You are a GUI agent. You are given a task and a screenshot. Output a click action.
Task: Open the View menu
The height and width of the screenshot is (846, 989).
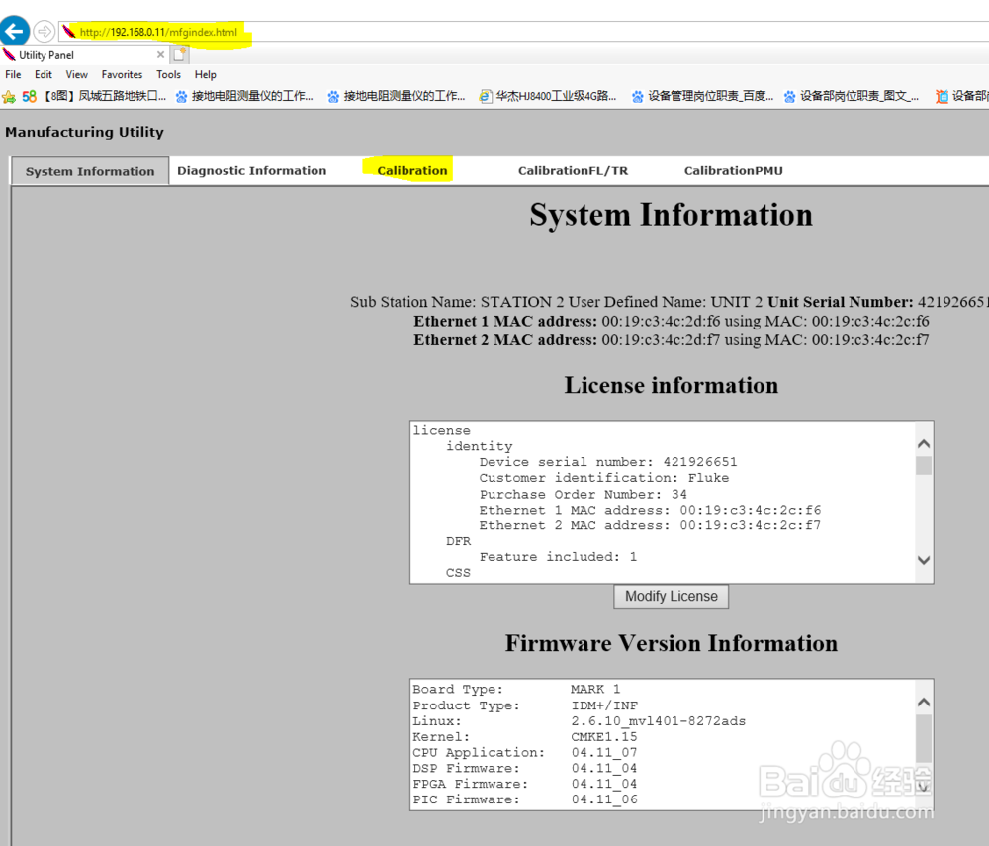click(77, 74)
